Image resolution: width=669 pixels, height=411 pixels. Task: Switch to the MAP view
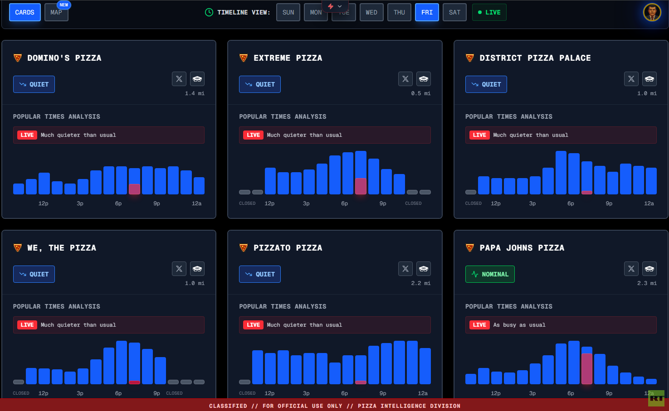[56, 13]
